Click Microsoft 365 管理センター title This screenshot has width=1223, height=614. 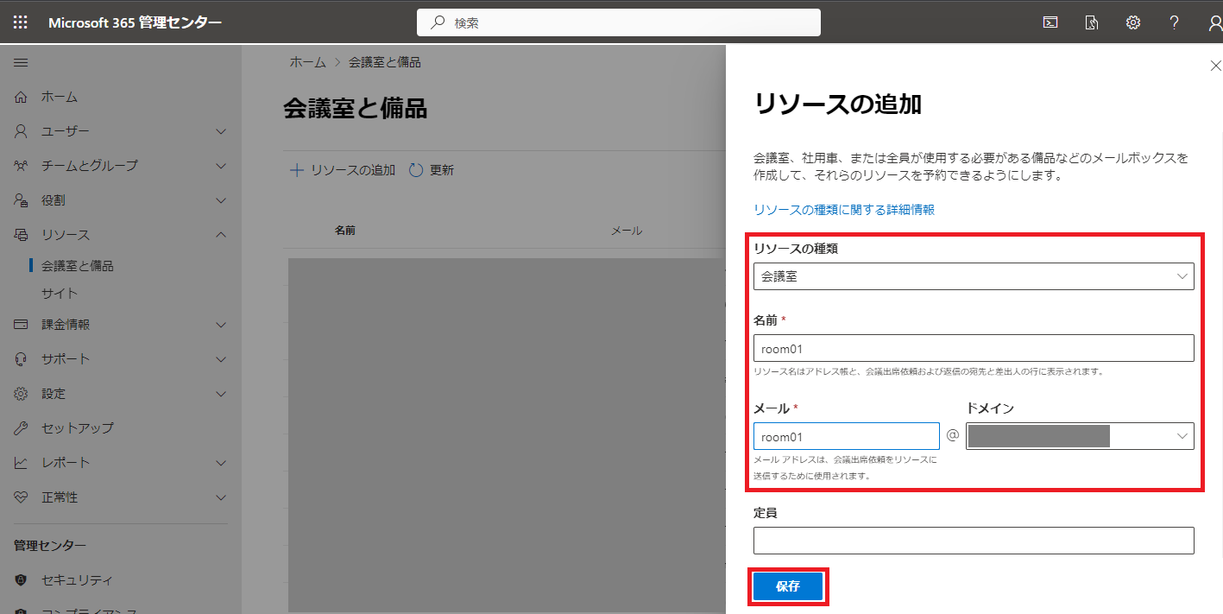(136, 22)
